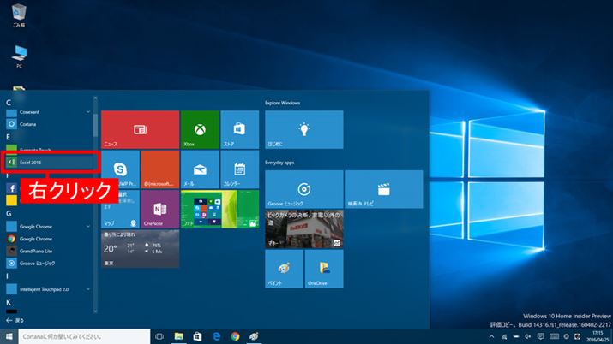Viewport: 613px width, 344px height.
Task: Expand the Intelligent Touchpad 2.0 chevron
Action: (88, 289)
